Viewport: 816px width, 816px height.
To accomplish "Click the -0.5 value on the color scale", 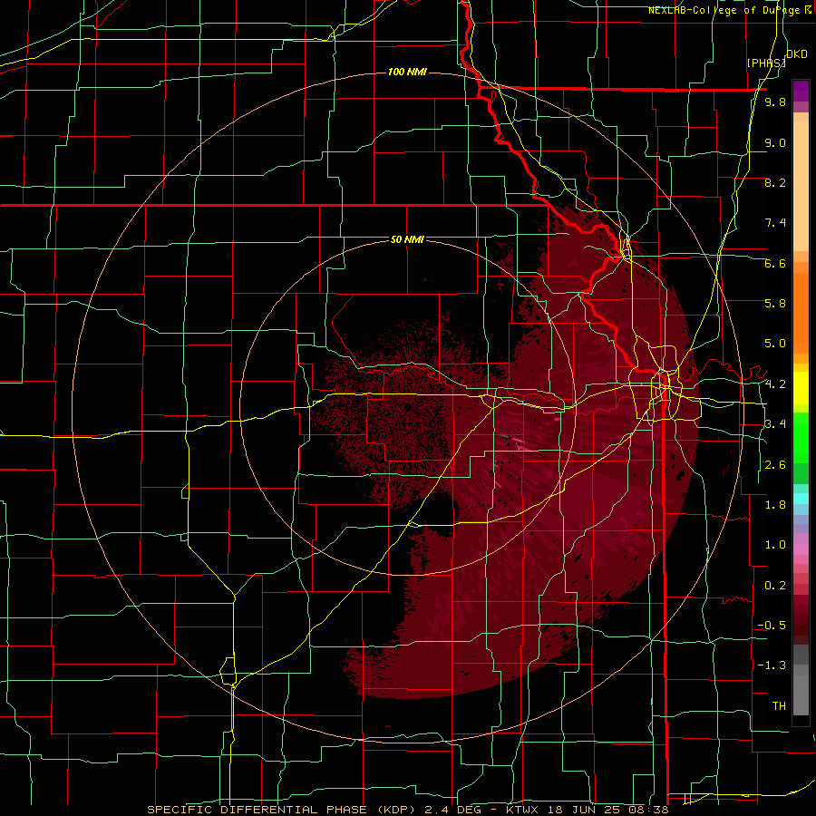I will pos(772,626).
